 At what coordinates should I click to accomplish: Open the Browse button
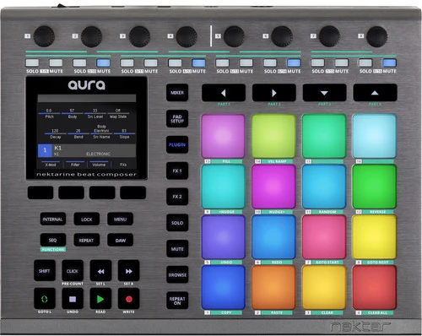(177, 274)
